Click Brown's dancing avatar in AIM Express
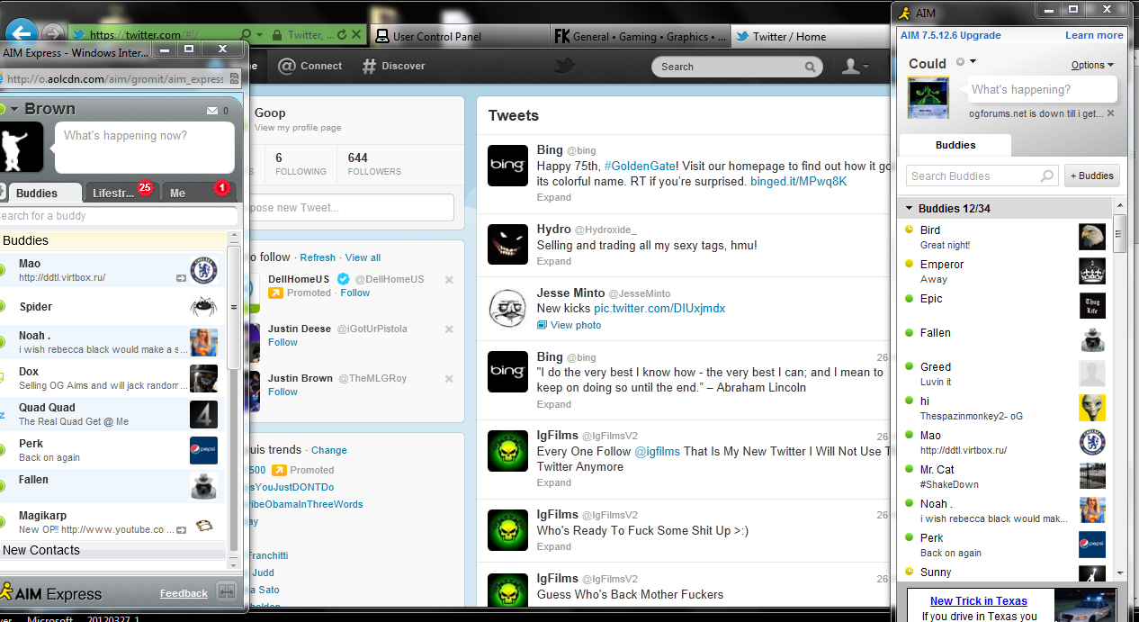Screen dimensions: 1139x622 click(x=20, y=148)
